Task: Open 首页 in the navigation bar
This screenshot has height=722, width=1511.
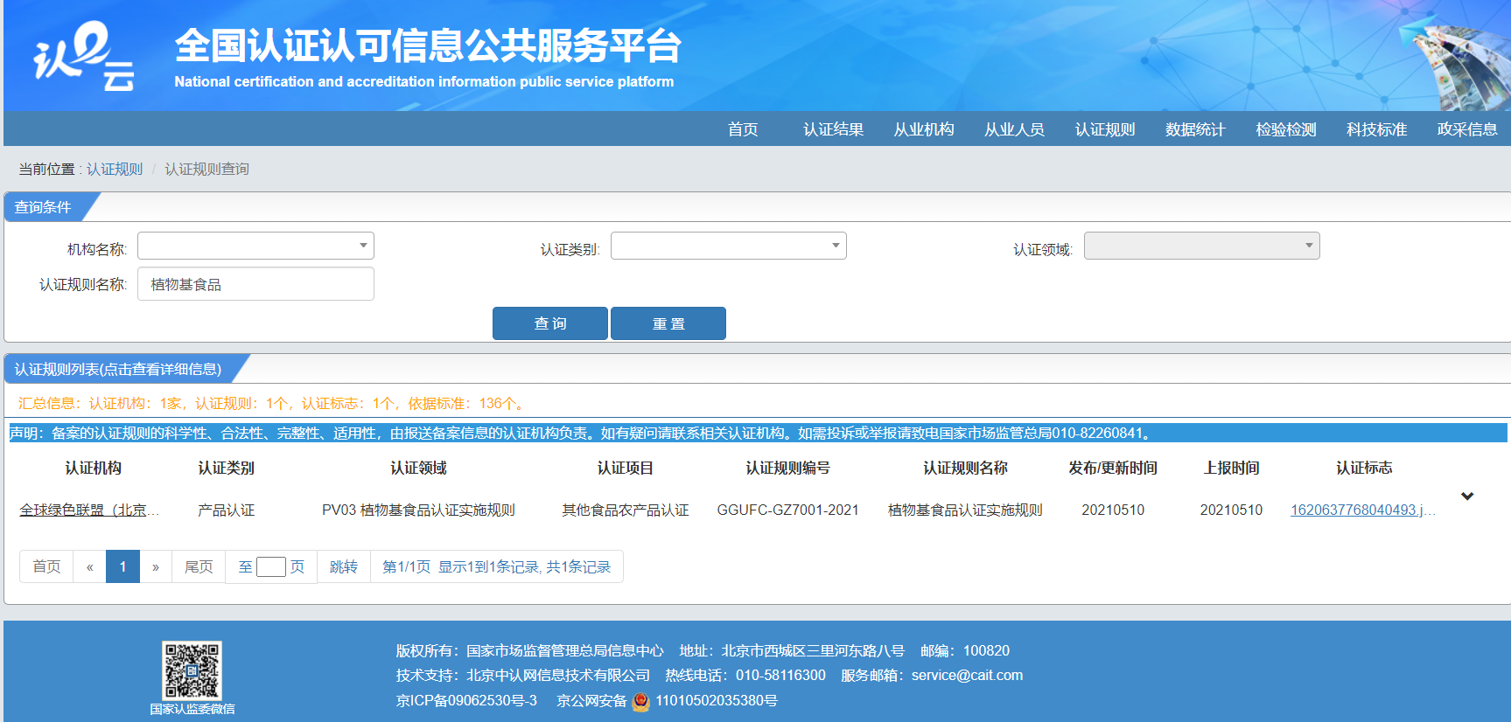Action: coord(743,129)
